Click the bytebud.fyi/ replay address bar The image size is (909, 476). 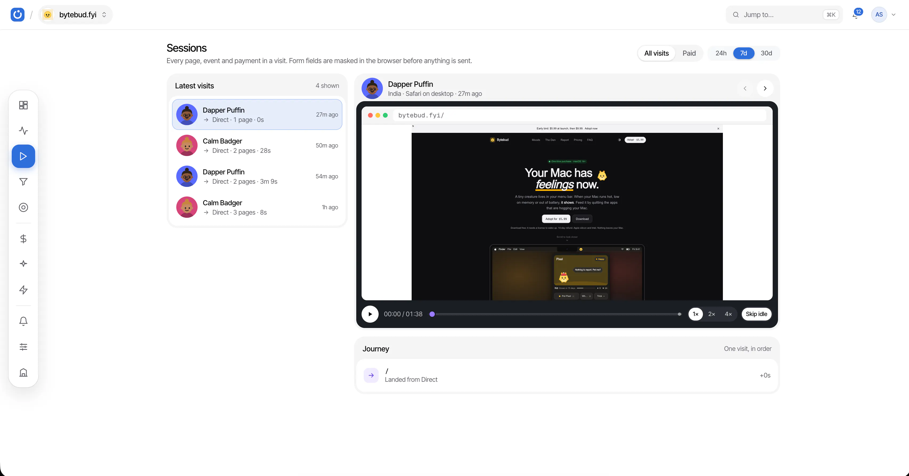pos(579,115)
